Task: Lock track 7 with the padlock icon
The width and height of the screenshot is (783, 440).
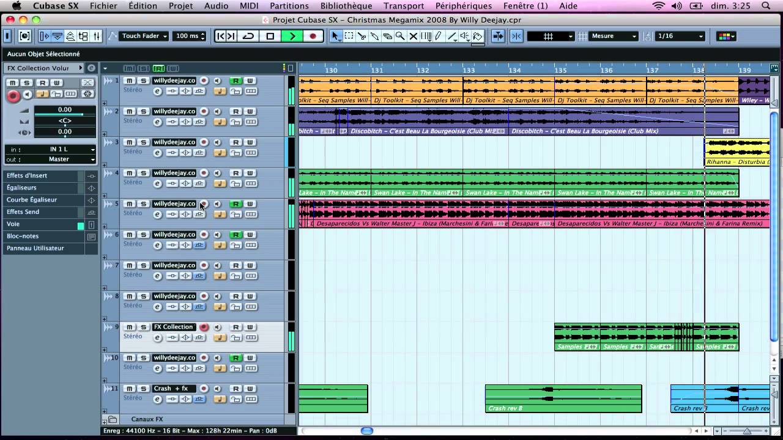Action: click(x=235, y=276)
